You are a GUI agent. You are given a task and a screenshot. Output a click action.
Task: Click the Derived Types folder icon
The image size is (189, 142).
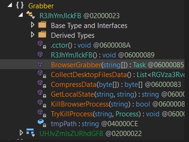42,34
